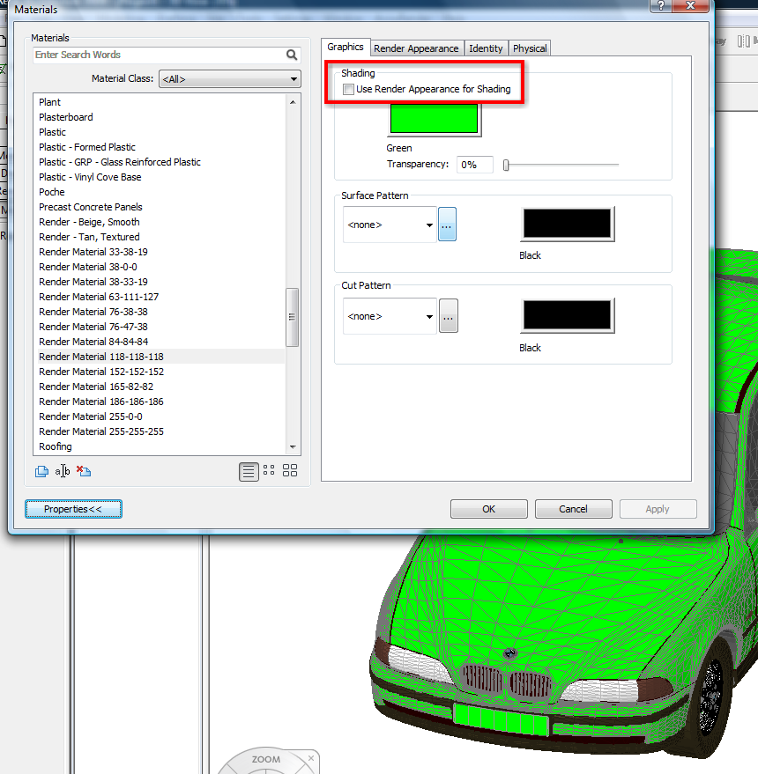
Task: Switch to the Physical tab
Action: [x=530, y=48]
